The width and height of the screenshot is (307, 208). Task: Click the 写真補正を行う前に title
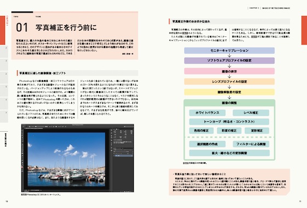coord(66,27)
